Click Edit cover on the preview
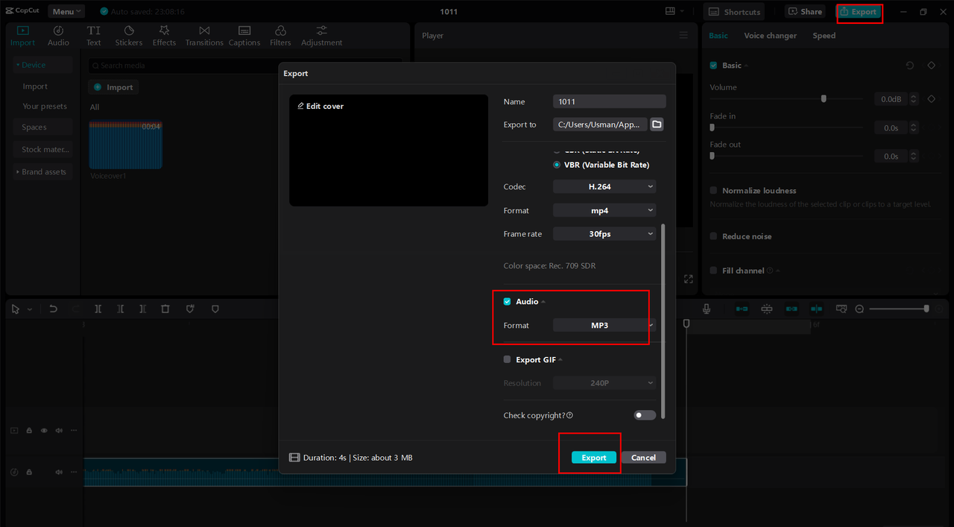 coord(320,106)
